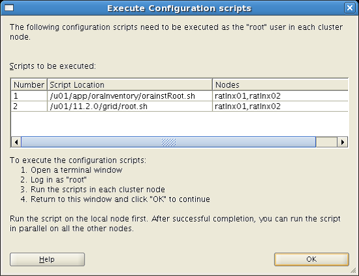359x276 pixels.
Task: Open Help for configuration scripts
Action: pos(47,259)
